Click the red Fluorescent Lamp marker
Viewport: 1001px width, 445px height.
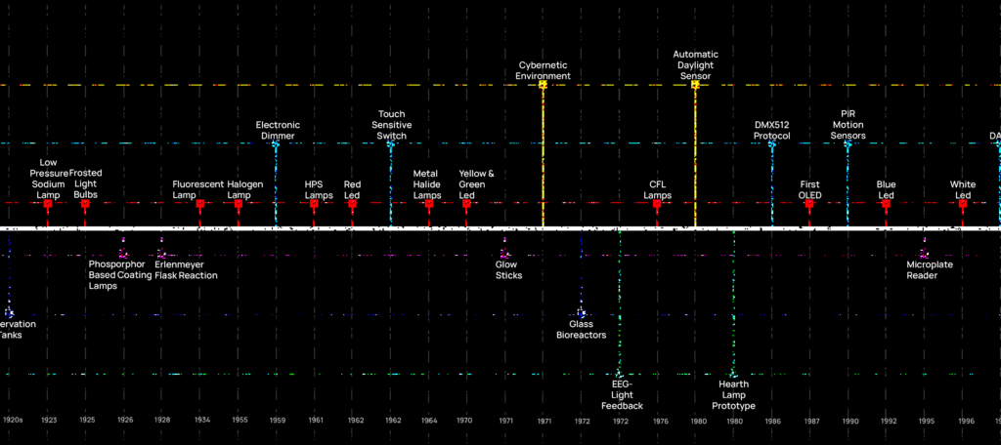[200, 204]
